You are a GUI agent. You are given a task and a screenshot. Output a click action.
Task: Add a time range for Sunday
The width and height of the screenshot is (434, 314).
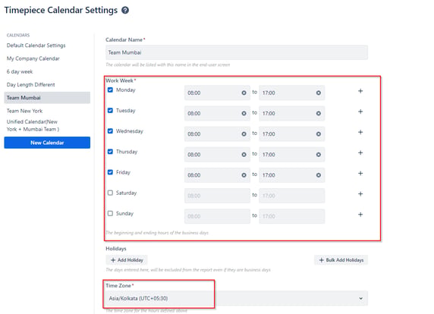[x=360, y=215]
